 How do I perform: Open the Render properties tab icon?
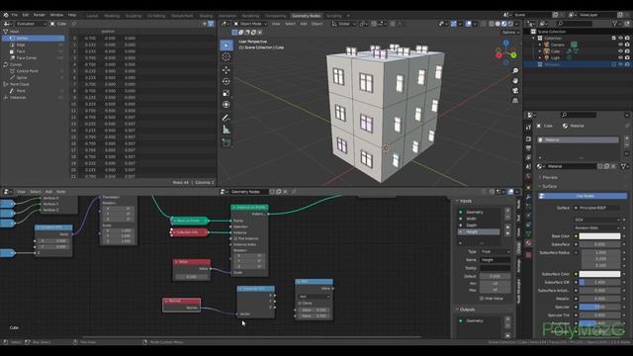[x=528, y=138]
